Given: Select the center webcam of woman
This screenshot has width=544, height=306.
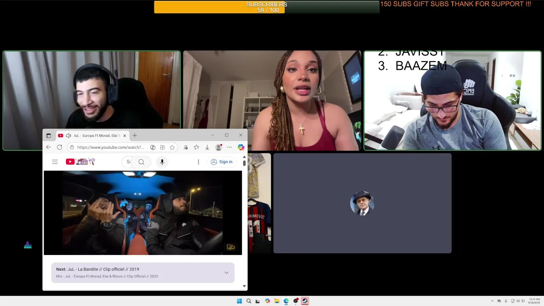Looking at the screenshot, I should coord(272,101).
